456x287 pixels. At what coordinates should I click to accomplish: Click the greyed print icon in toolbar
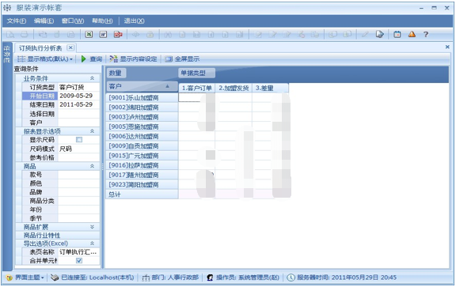pos(25,35)
